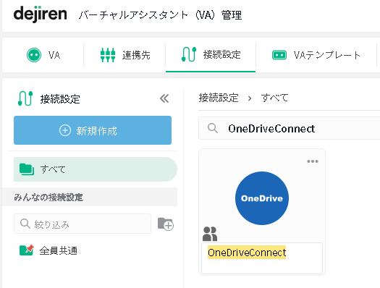The height and width of the screenshot is (288, 380).
Task: Click the dejiren logo
Action: [41, 14]
